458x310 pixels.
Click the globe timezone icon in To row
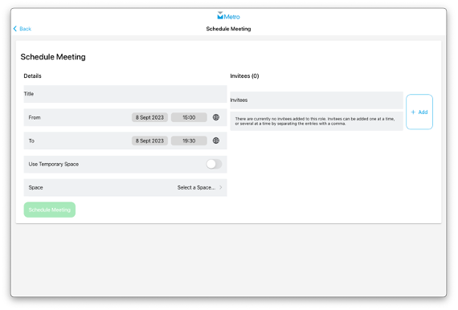pyautogui.click(x=216, y=141)
